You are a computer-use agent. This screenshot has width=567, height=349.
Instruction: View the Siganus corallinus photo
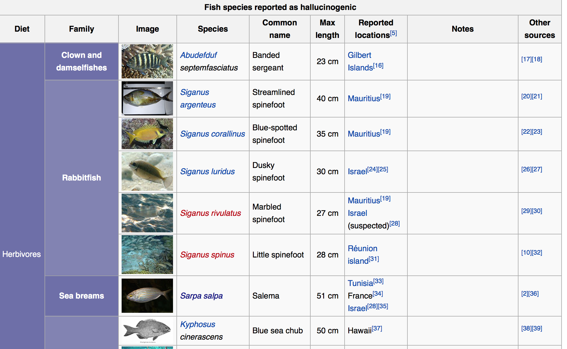click(x=147, y=134)
